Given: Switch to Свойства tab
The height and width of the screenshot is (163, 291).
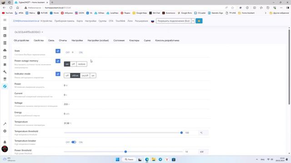Looking at the screenshot, I should (x=39, y=40).
